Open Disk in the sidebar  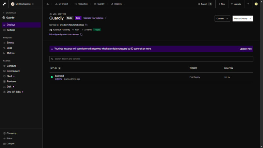click(21, 87)
